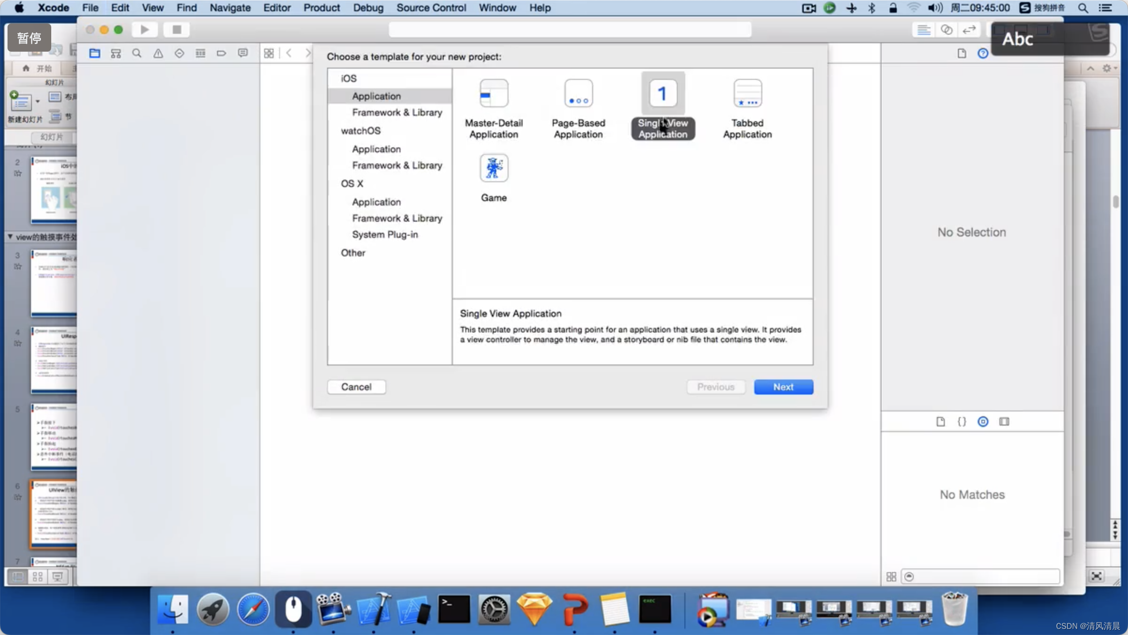Show the File inspector icon
This screenshot has height=635, width=1128.
click(962, 53)
